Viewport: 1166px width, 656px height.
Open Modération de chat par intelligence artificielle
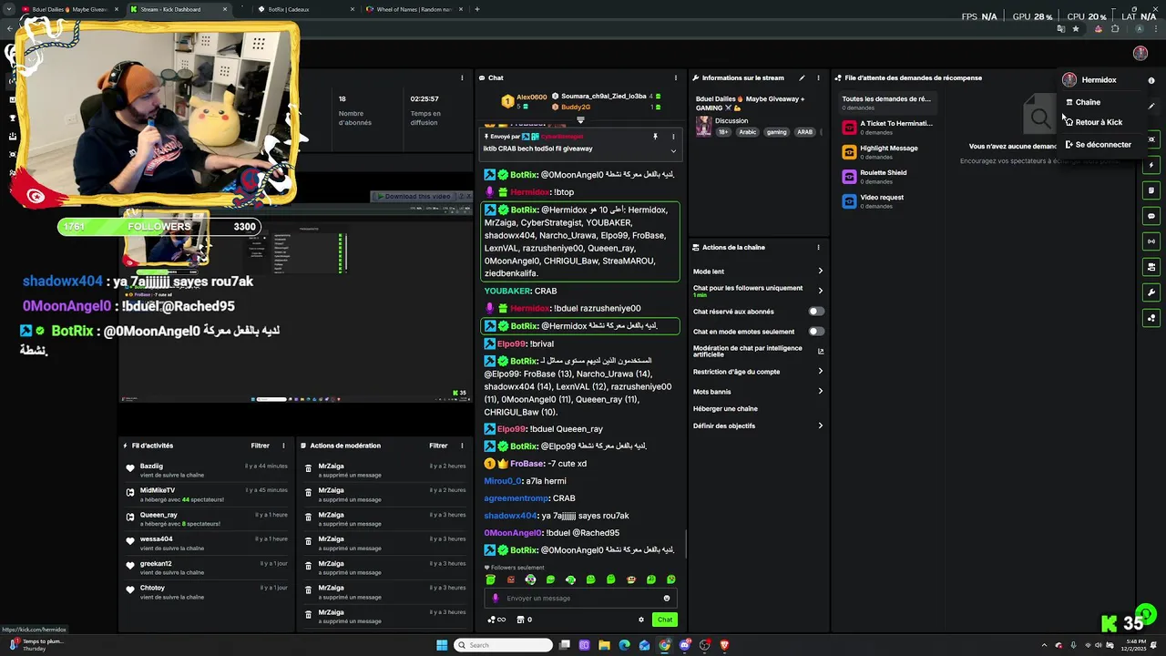click(758, 351)
